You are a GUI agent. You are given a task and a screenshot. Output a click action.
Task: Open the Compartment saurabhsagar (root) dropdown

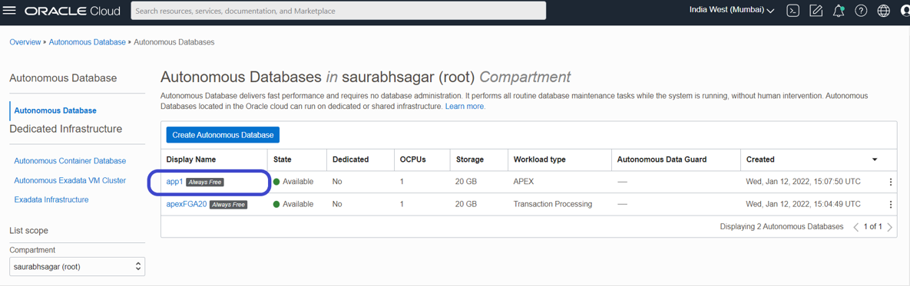click(x=78, y=267)
